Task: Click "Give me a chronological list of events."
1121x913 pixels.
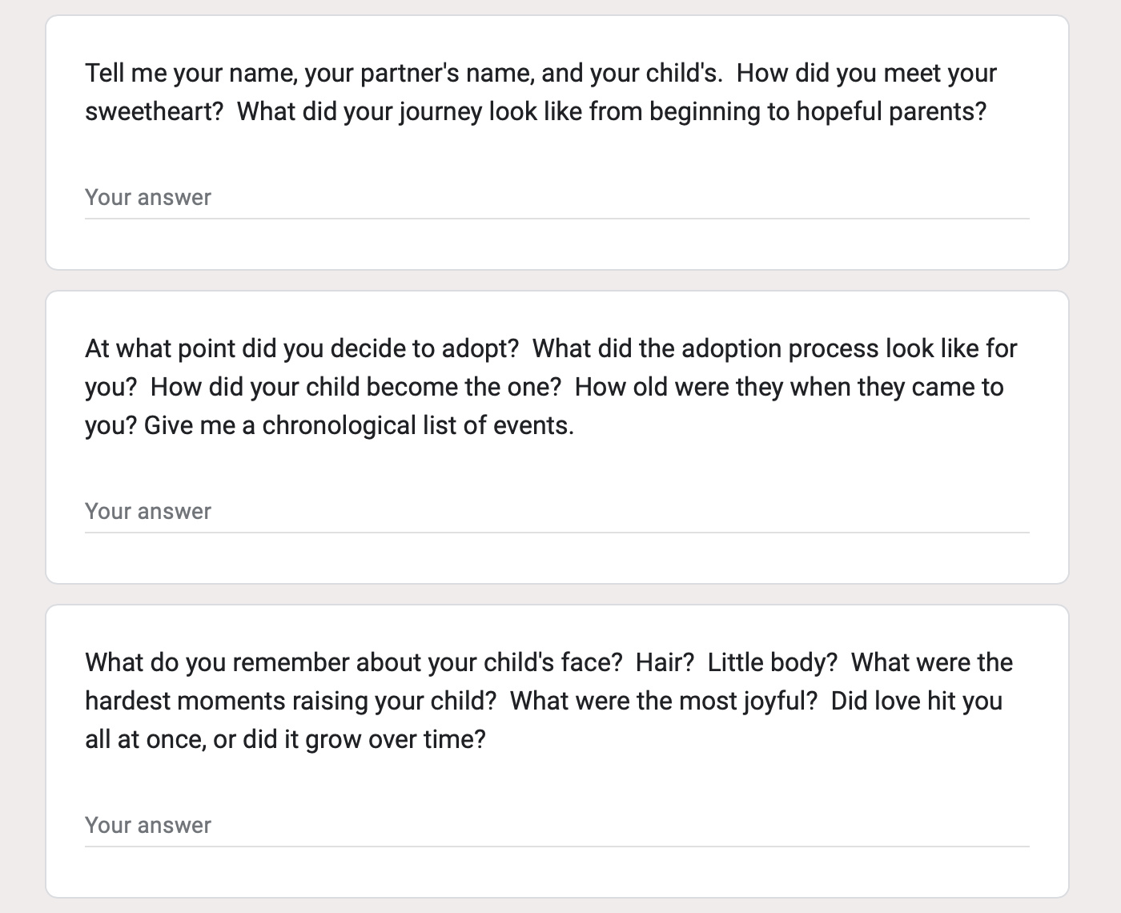Action: pyautogui.click(x=359, y=425)
